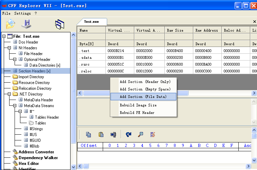Select Section Headers [x] in tree
This screenshot has height=170, width=257.
35,71
